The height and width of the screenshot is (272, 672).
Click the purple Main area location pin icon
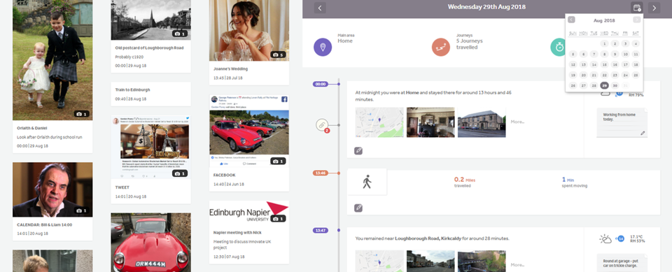(x=322, y=47)
